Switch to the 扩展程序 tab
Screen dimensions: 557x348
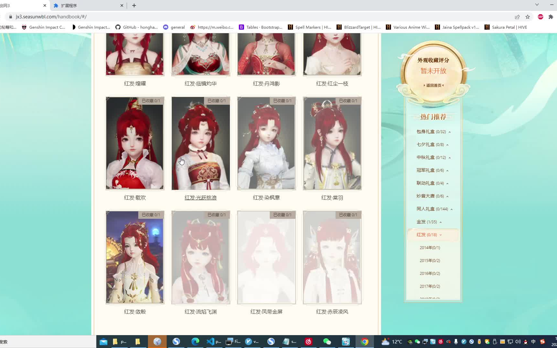pos(88,5)
